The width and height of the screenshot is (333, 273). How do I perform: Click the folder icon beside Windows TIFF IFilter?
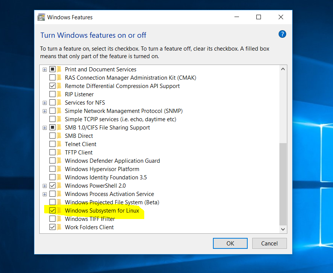pyautogui.click(x=60, y=219)
